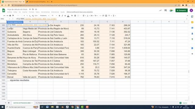Open the text wrapping dropdown
Screen dimensions: 195x109
tap(92, 16)
